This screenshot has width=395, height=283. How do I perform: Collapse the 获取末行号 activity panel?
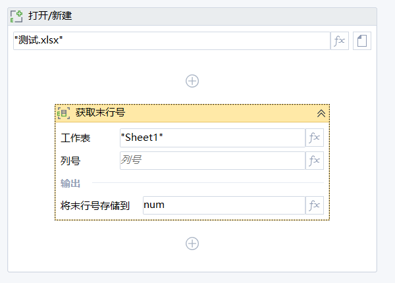tap(321, 113)
